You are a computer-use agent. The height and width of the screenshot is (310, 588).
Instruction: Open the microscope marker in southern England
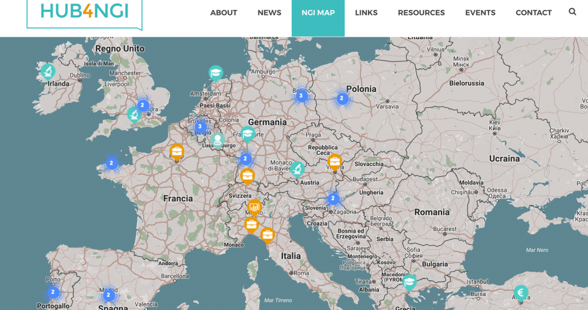(134, 115)
